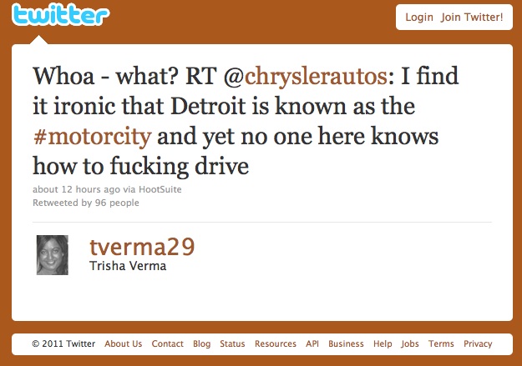Screen dimensions: 522x366
Task: Click the API footer link
Action: (x=312, y=343)
